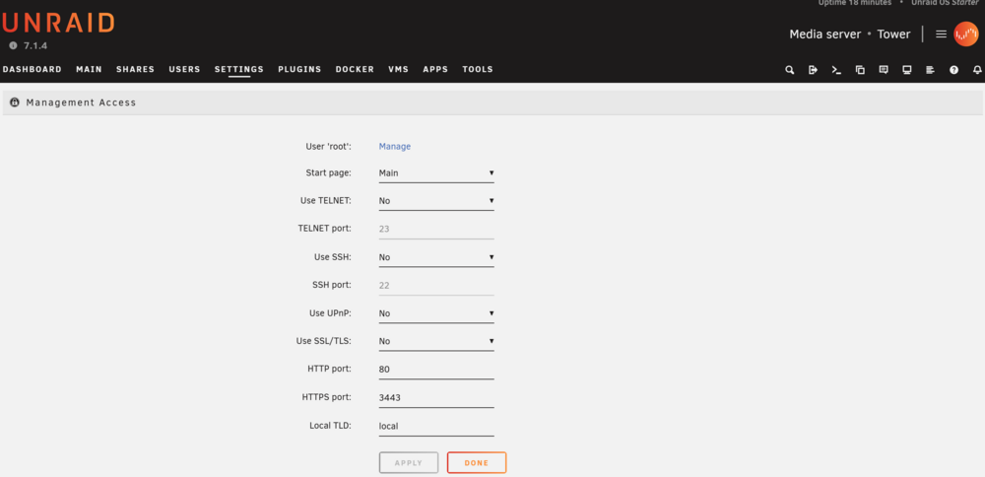Viewport: 985px width, 477px height.
Task: Open the system log lines icon
Action: point(931,70)
